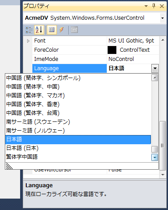Open the プロパティ window position dropdown arrow
Viewport: 168px width, 210px height.
[146, 6]
